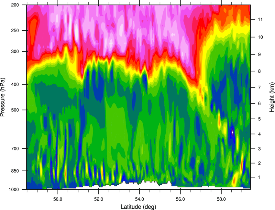Click the 6 km height label

coord(259,103)
